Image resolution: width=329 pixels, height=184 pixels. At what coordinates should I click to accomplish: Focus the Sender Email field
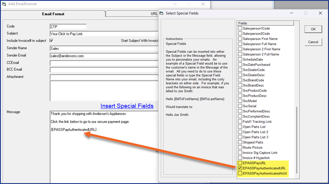click(104, 56)
